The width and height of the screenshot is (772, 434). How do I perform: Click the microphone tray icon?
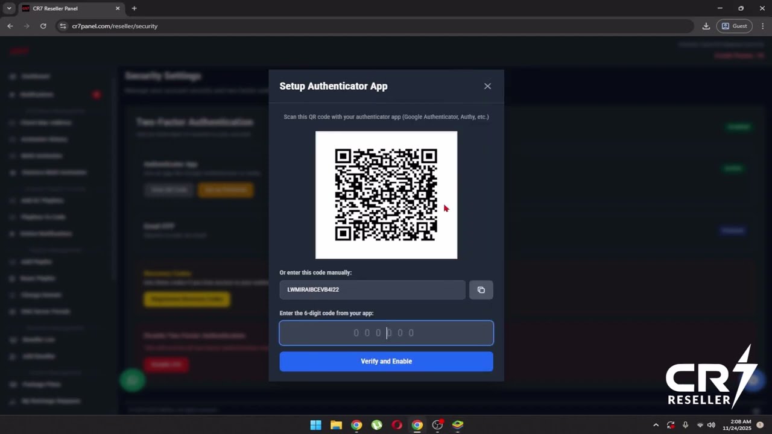[x=685, y=425]
